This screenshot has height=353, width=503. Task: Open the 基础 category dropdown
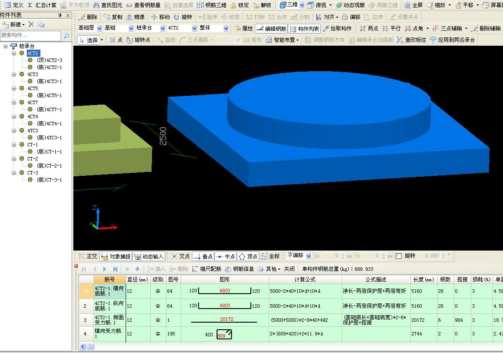pyautogui.click(x=131, y=29)
